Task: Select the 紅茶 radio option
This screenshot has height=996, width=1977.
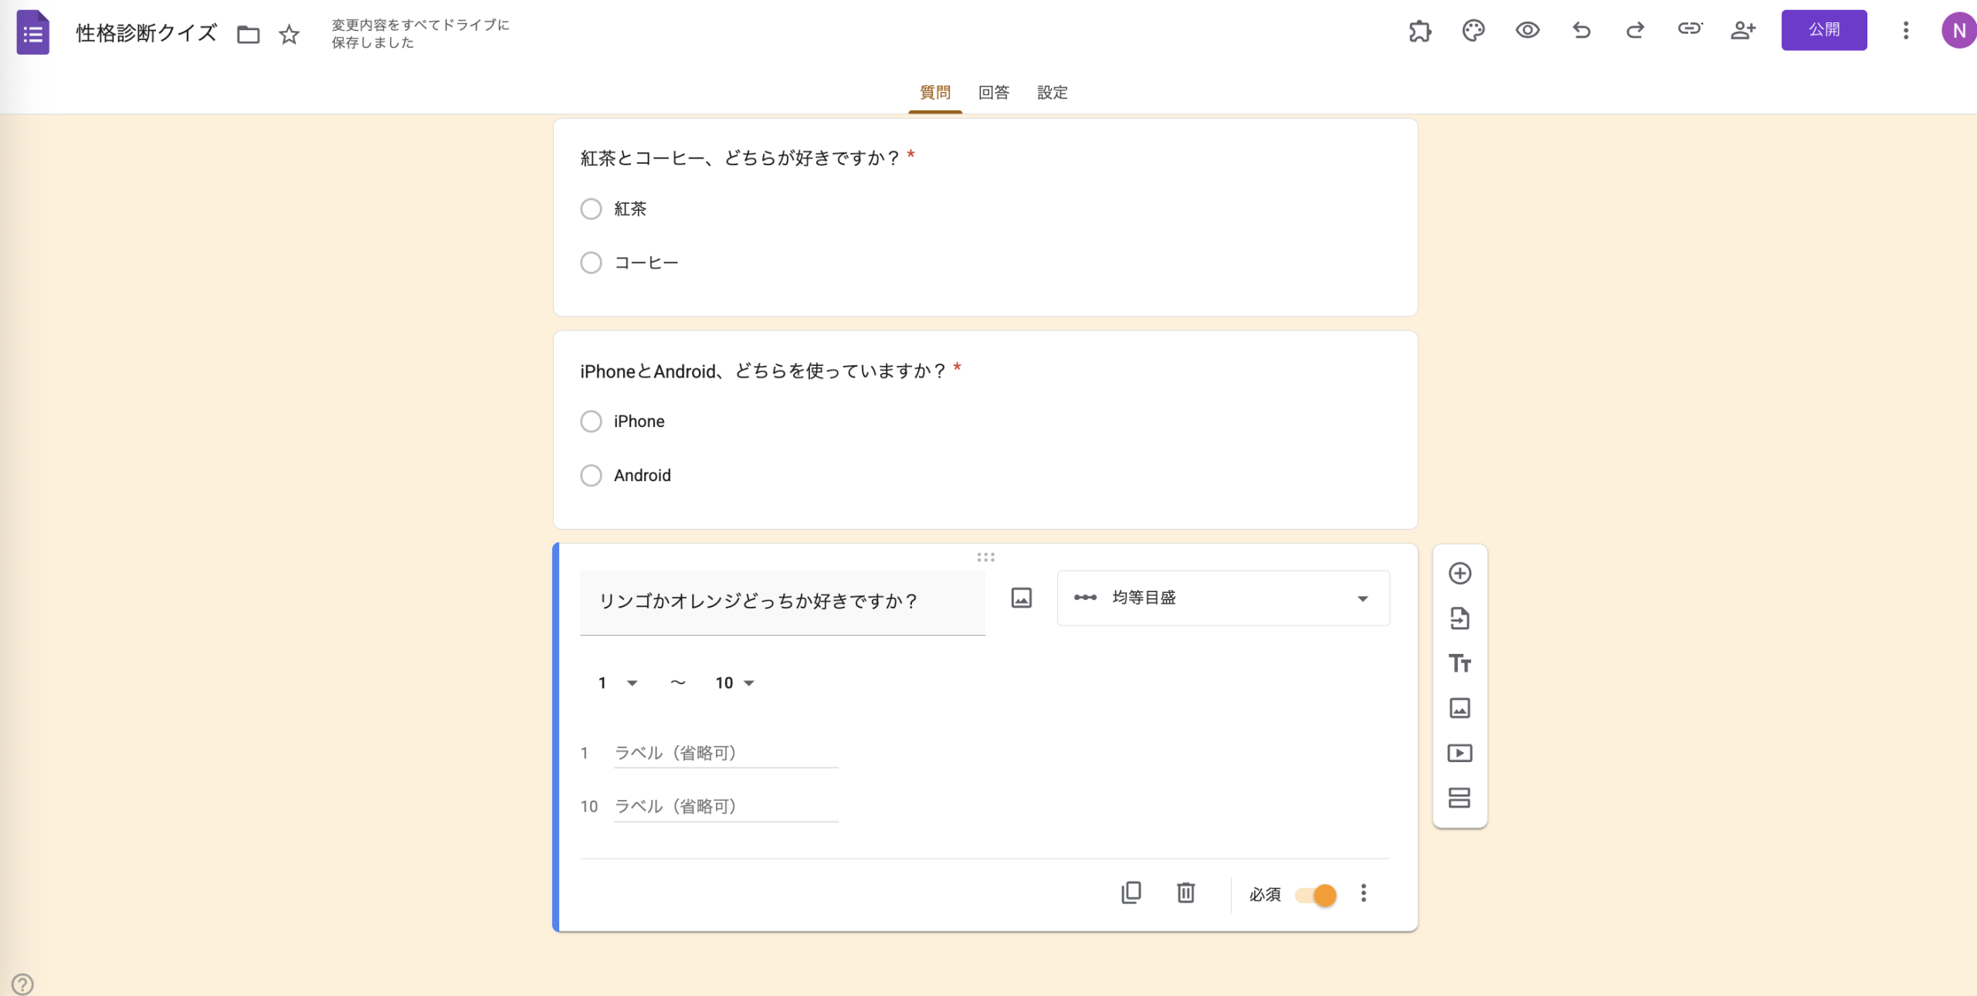Action: pyautogui.click(x=591, y=208)
